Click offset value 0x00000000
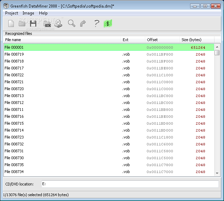 [x=160, y=48]
